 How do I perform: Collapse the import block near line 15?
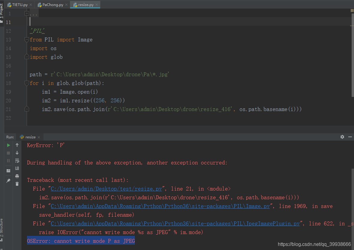[x=26, y=57]
